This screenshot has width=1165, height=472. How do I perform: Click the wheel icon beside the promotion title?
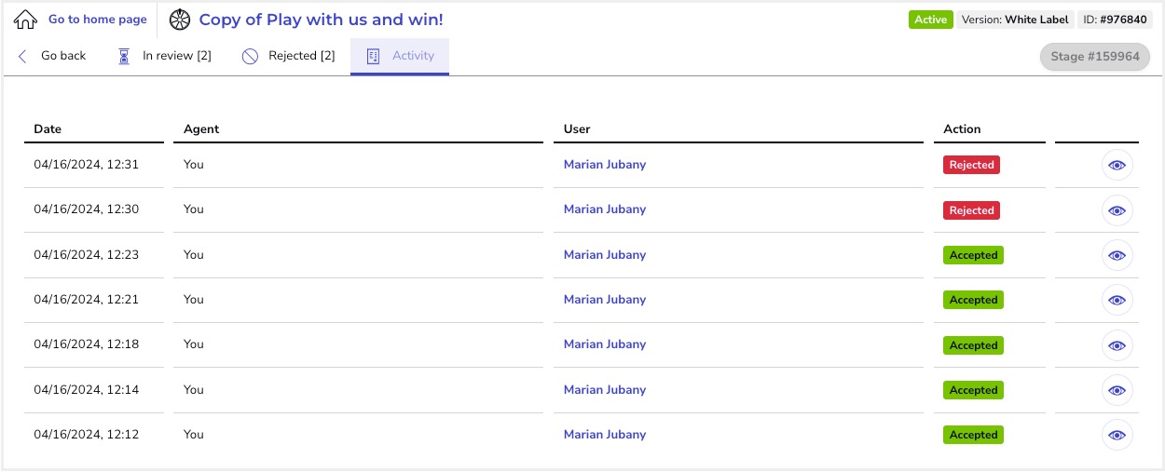[180, 20]
